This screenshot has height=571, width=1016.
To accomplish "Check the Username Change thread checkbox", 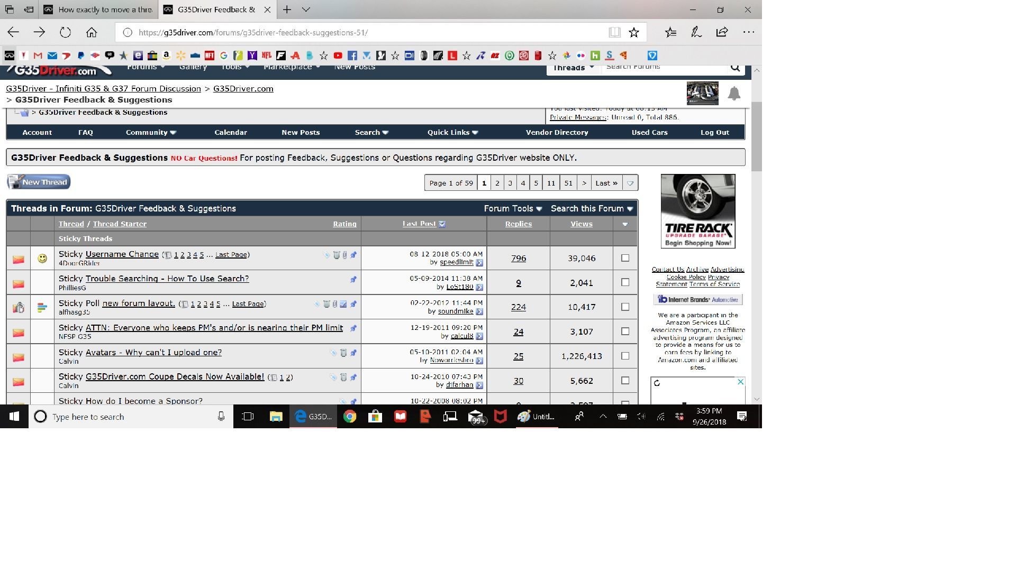I will [625, 258].
